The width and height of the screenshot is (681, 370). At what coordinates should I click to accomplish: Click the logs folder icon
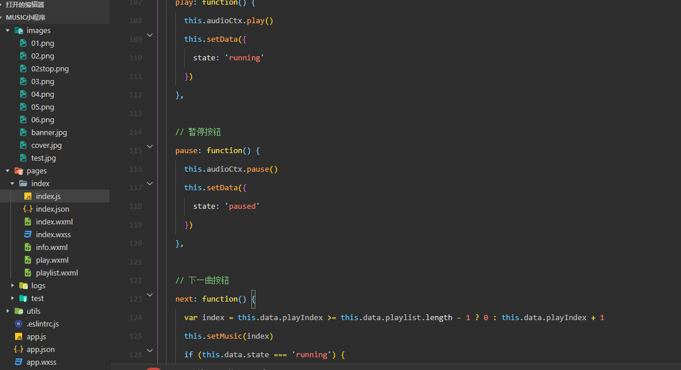click(x=23, y=285)
